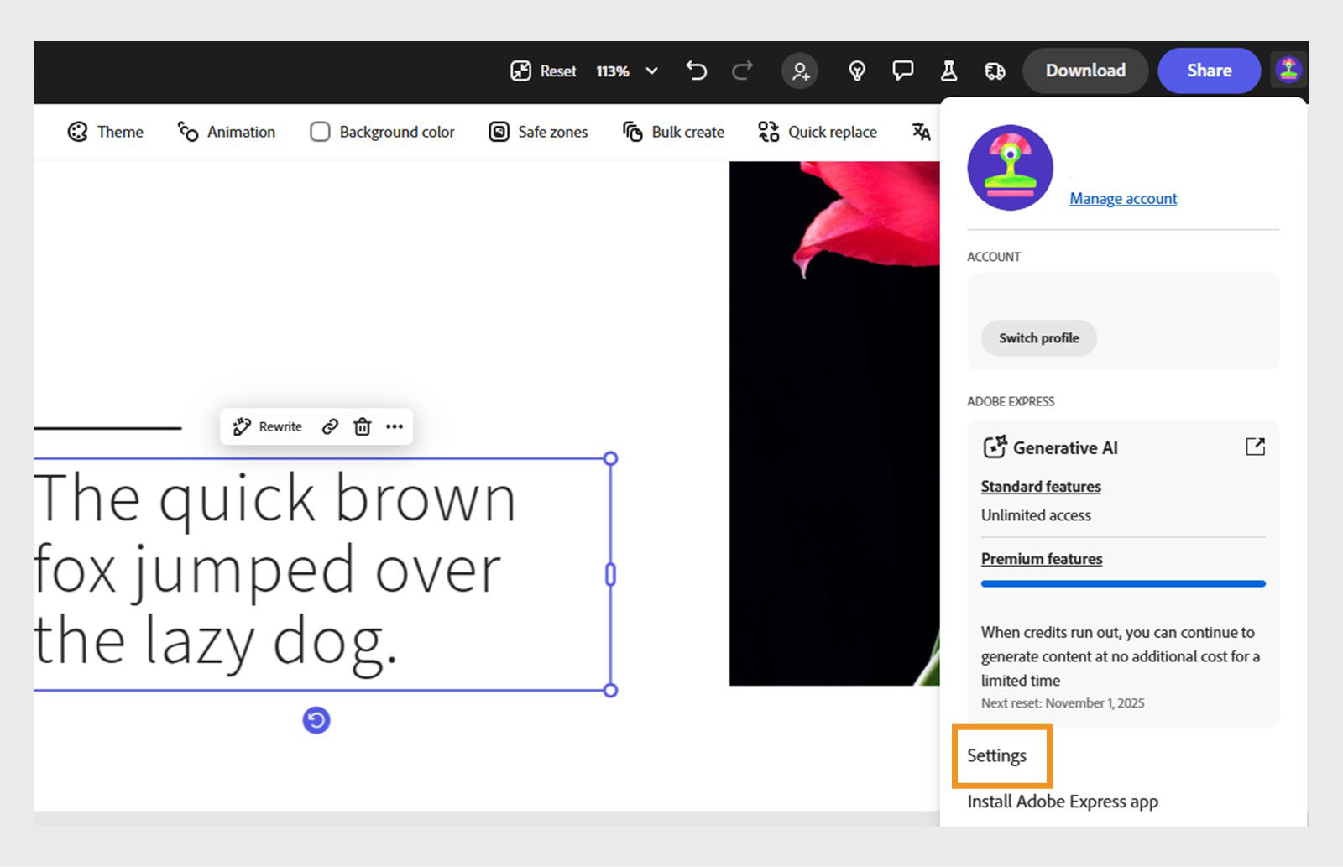Open Quick replace
The width and height of the screenshot is (1343, 867).
coord(818,132)
